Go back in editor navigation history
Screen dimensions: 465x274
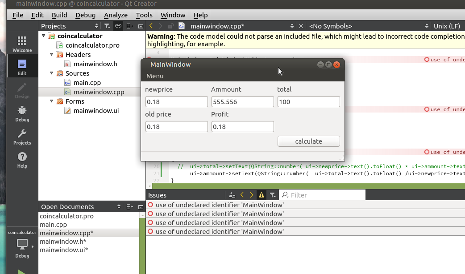click(x=151, y=26)
